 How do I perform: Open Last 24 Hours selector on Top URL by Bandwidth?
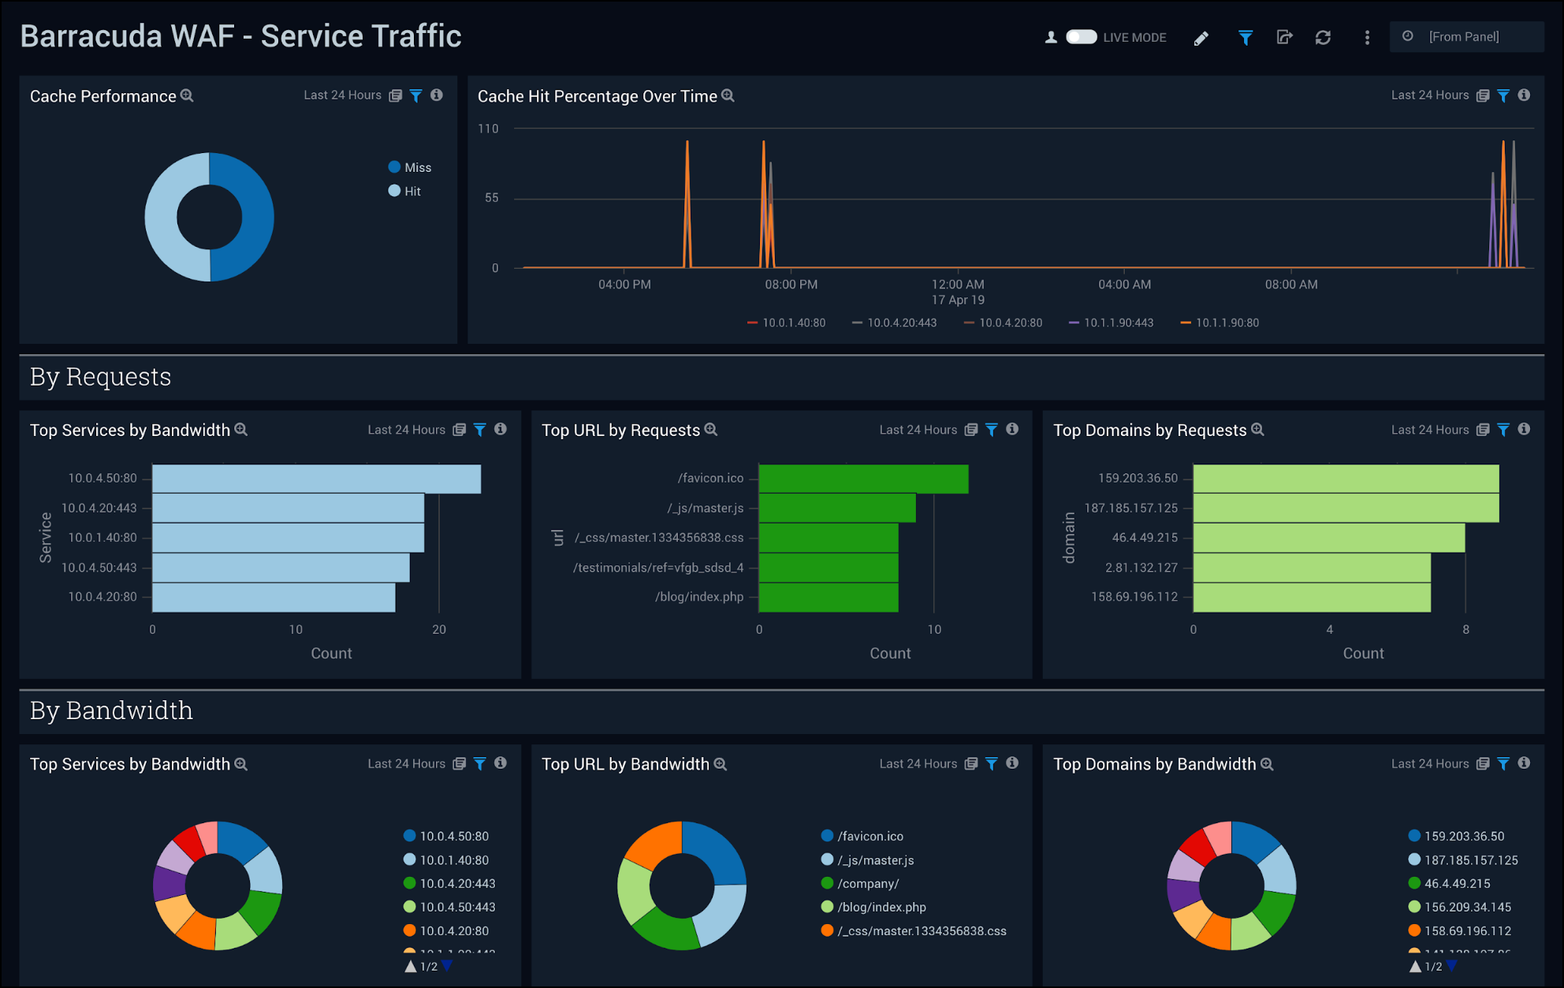(x=918, y=763)
